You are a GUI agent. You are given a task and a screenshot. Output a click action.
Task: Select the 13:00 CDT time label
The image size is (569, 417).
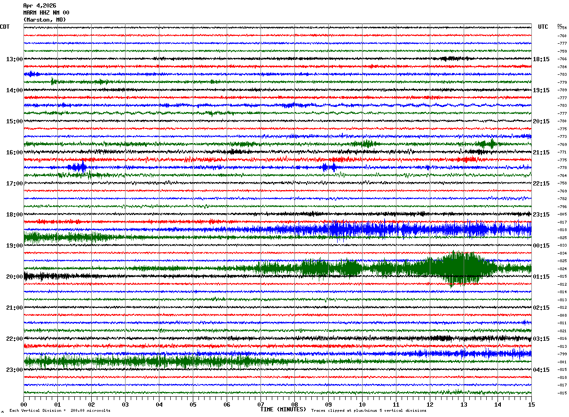15,59
